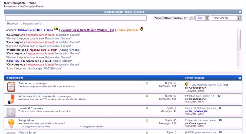Click the chatbox message input field

(76, 18)
